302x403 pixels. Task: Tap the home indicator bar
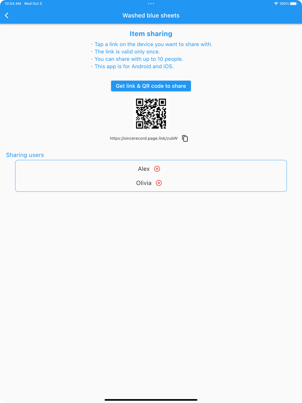pyautogui.click(x=151, y=400)
